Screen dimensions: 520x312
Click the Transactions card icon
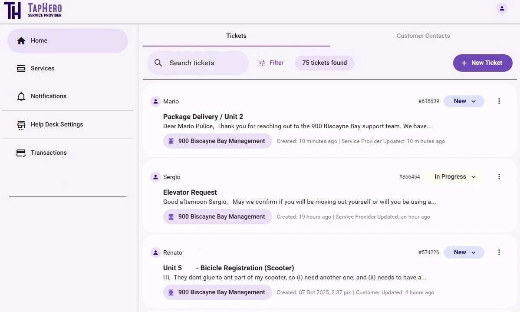pos(21,153)
